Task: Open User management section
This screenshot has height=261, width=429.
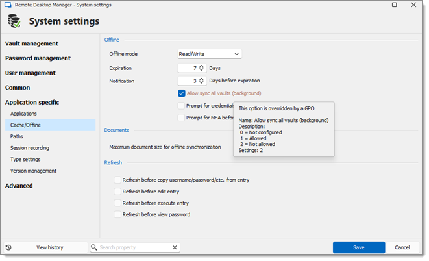Action: [31, 73]
